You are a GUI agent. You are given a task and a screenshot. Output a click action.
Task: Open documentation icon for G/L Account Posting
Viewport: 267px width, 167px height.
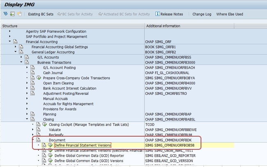(x=32, y=67)
